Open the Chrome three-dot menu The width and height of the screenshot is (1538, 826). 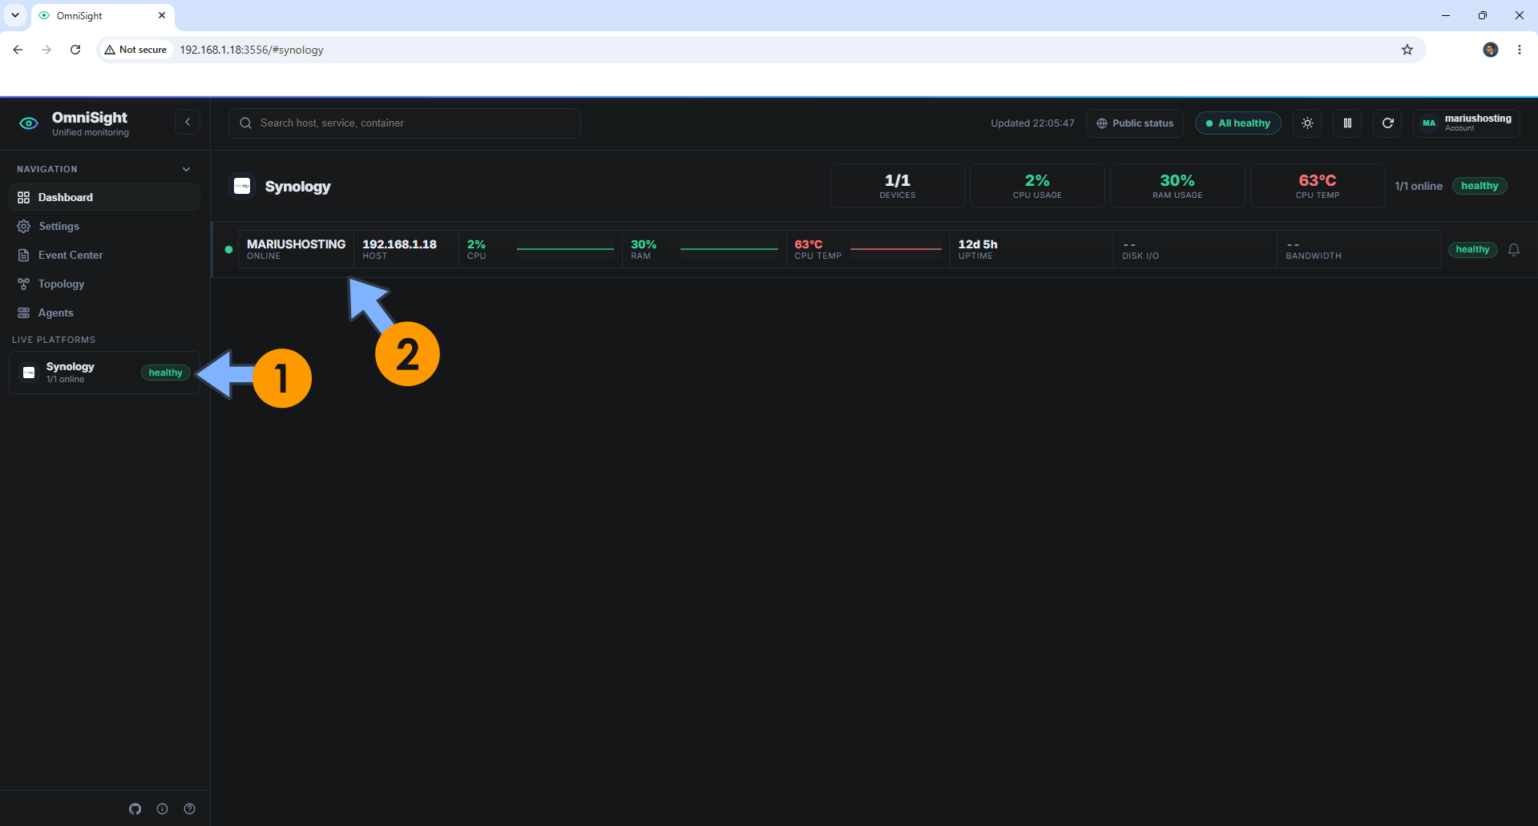[1520, 50]
